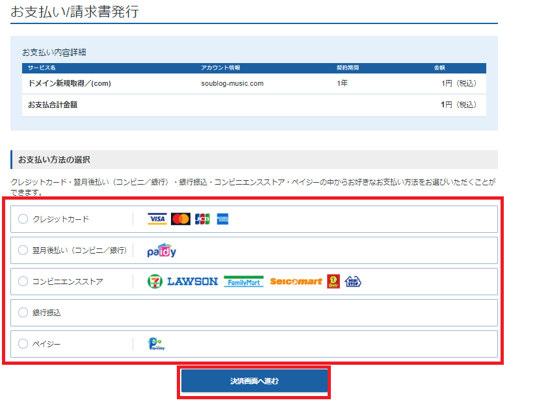This screenshot has height=409, width=548.
Task: Click the 契約期間 column header
Action: pos(348,68)
